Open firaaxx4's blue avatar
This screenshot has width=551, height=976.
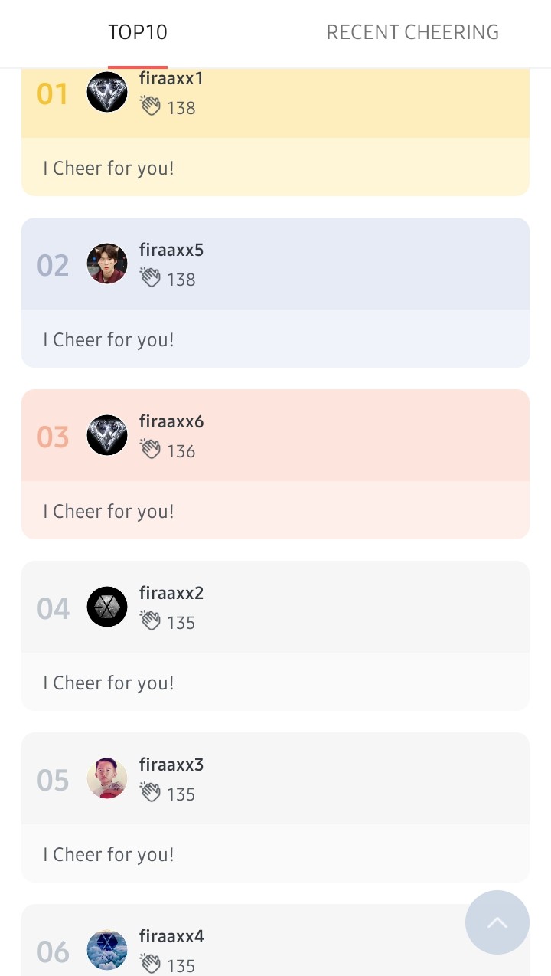[x=107, y=950]
